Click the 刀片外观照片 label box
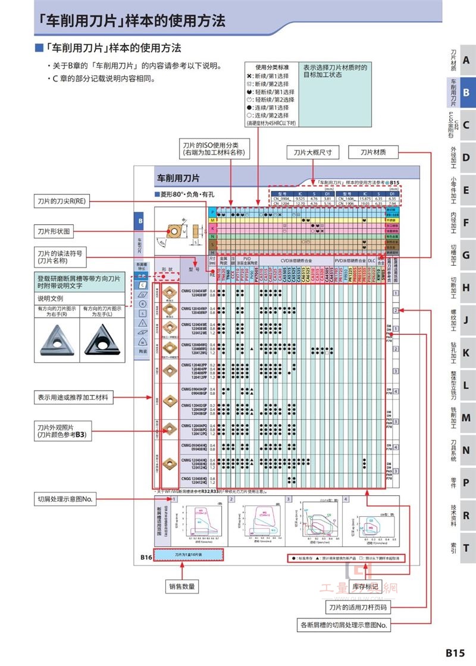Screen dimensions: 476x666 pyautogui.click(x=63, y=431)
